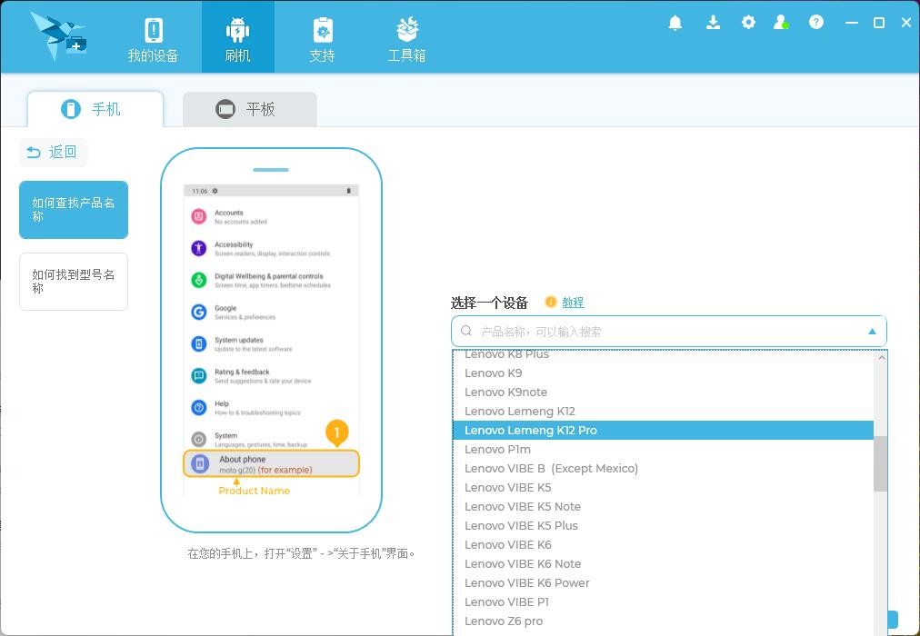
Task: Collapse the device dropdown arrow
Action: pos(873,332)
